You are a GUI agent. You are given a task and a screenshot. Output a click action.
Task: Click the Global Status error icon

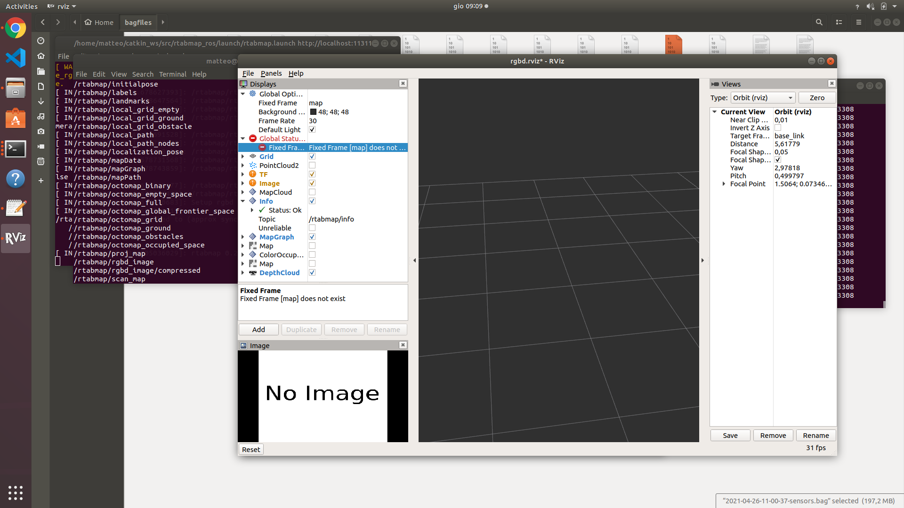[x=253, y=139]
